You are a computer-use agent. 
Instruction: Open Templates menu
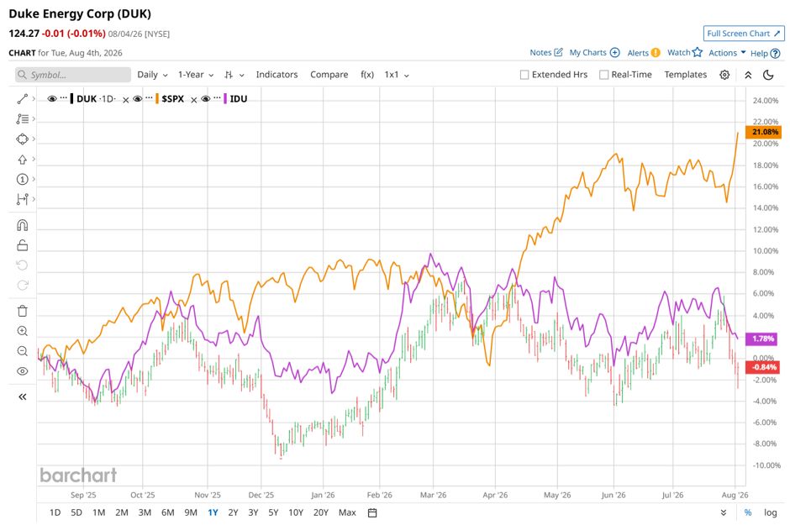click(x=685, y=75)
